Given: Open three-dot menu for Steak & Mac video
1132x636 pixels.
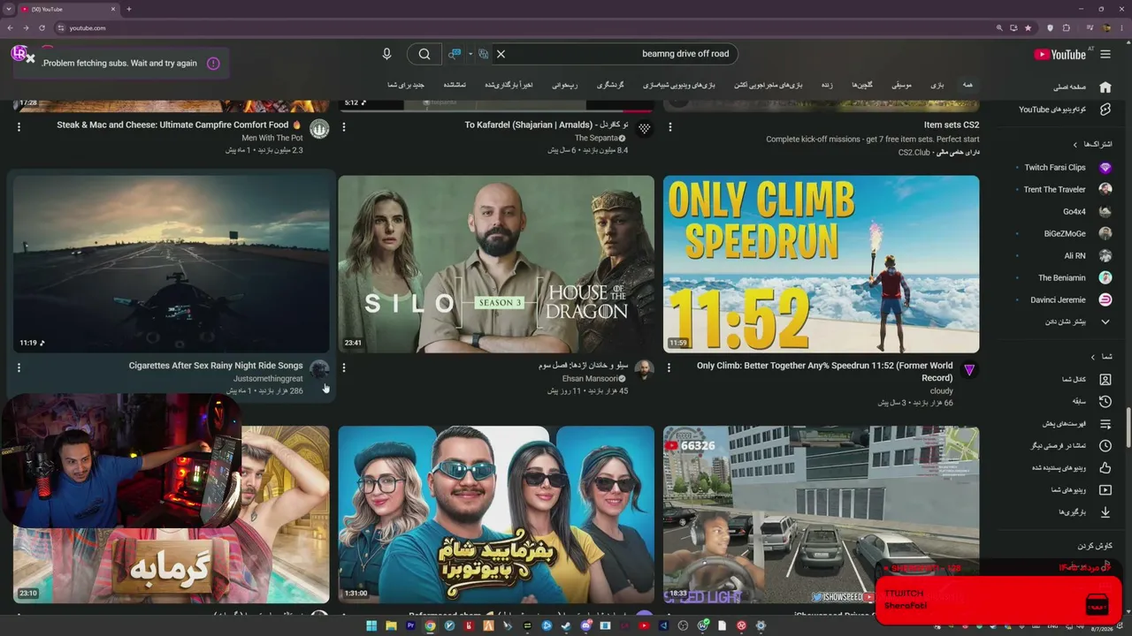Looking at the screenshot, I should click(19, 127).
